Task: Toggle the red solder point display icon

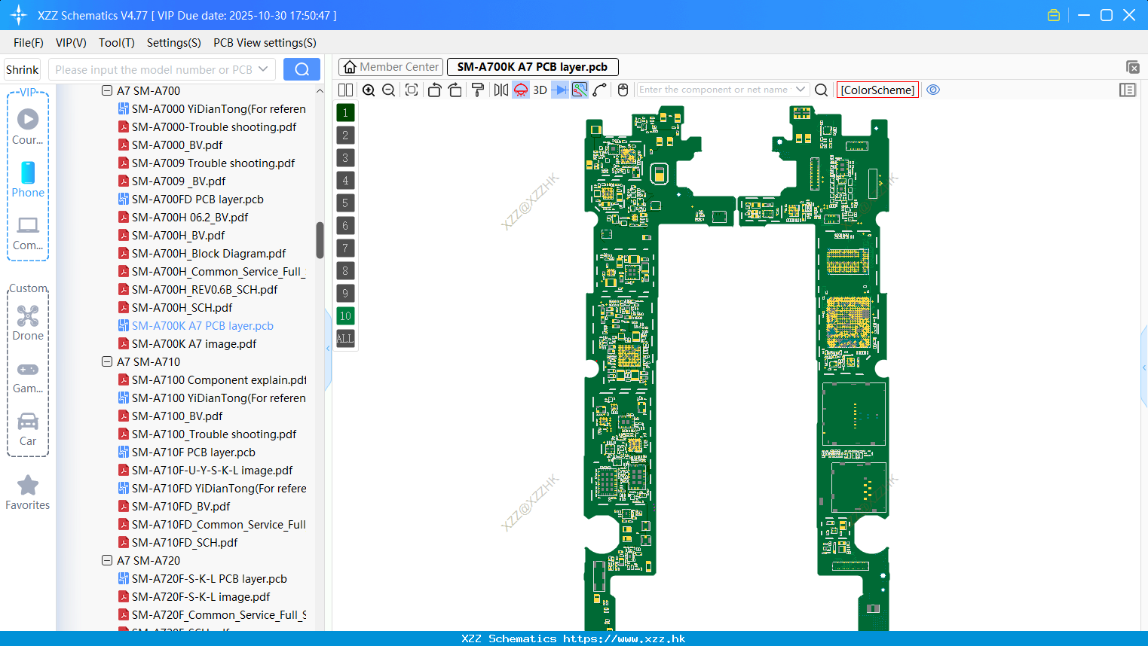Action: pos(521,90)
